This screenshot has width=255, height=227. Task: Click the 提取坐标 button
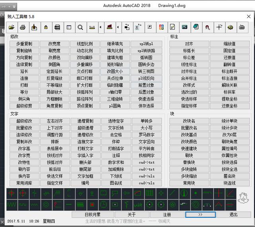click(x=229, y=99)
